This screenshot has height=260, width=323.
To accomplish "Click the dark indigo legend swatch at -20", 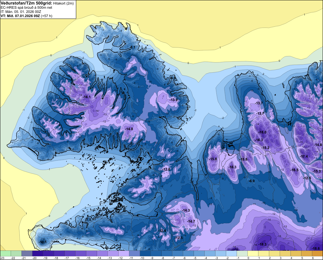I will 38,254.
